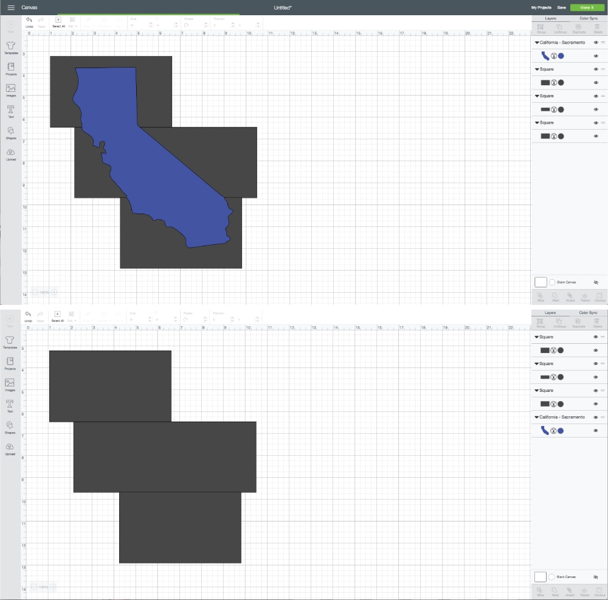Viewport: 608px width, 600px height.
Task: Open Shapes tool in the lower sidebar
Action: [10, 427]
